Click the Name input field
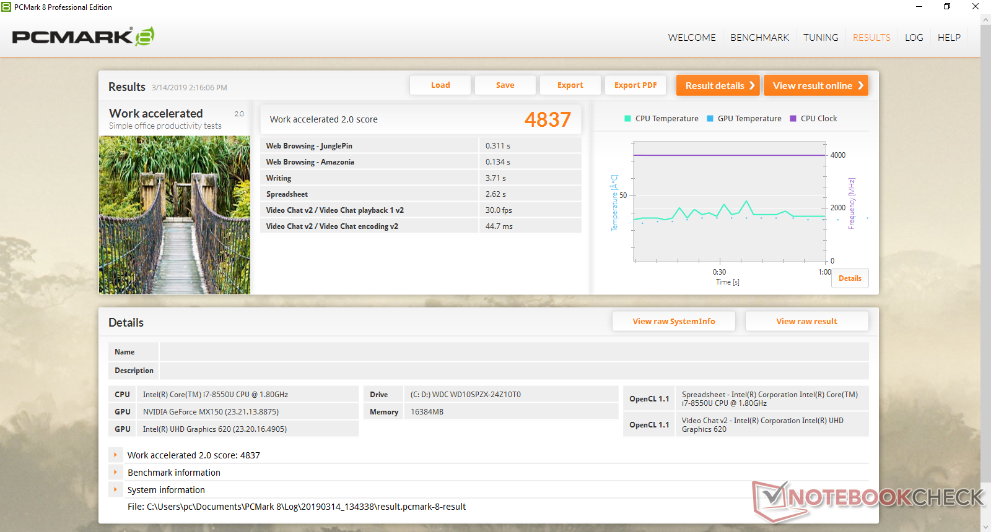 point(514,352)
